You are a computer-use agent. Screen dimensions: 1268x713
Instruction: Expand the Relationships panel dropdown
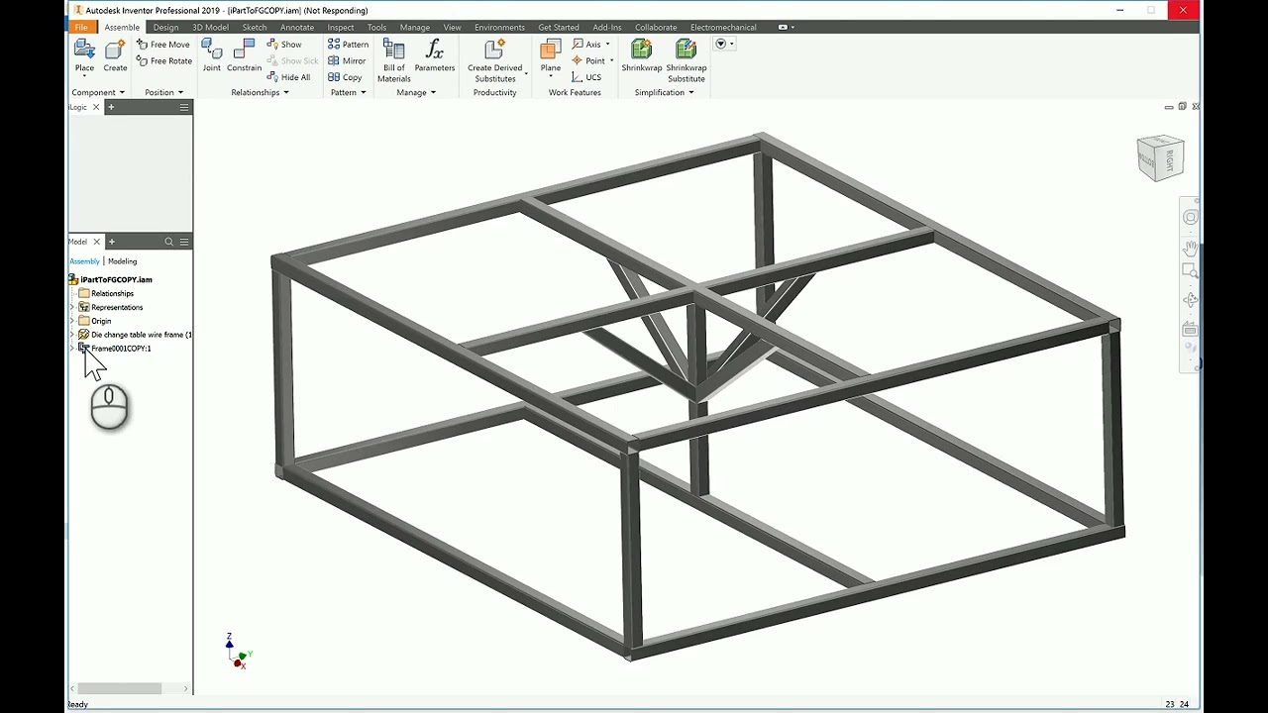260,92
